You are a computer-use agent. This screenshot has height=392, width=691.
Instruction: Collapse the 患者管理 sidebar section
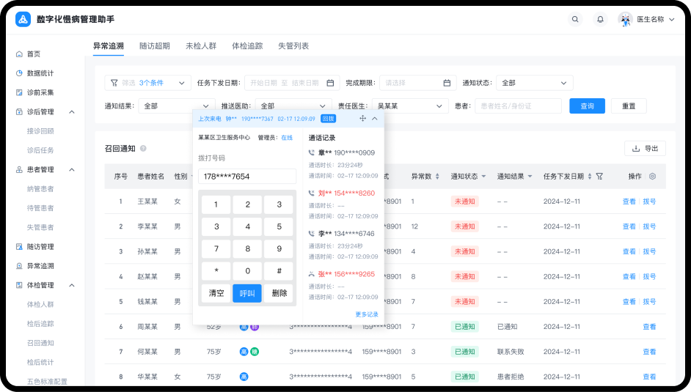[x=72, y=170]
